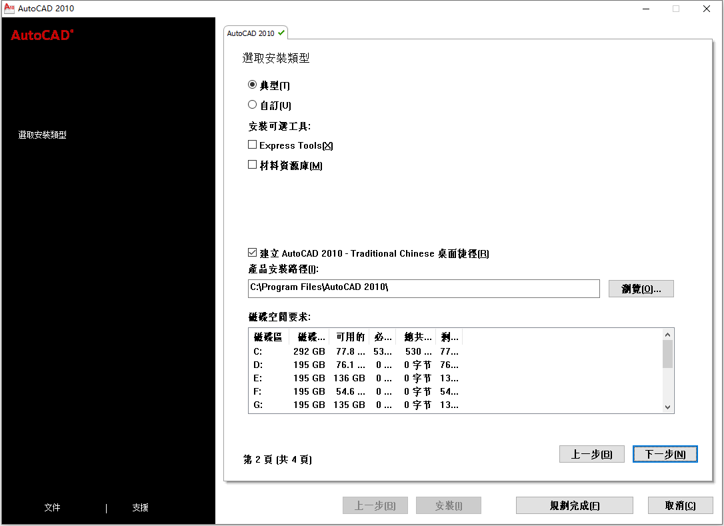This screenshot has height=526, width=724.
Task: Cancel setup with 取消(C) button
Action: point(680,505)
